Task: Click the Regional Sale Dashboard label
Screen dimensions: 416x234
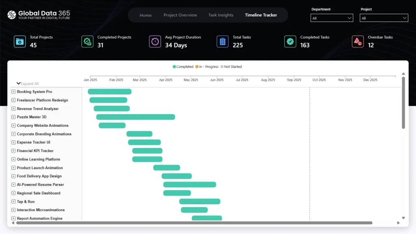Action: click(39, 193)
